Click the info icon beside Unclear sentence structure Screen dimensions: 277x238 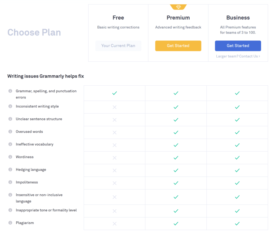(11, 119)
